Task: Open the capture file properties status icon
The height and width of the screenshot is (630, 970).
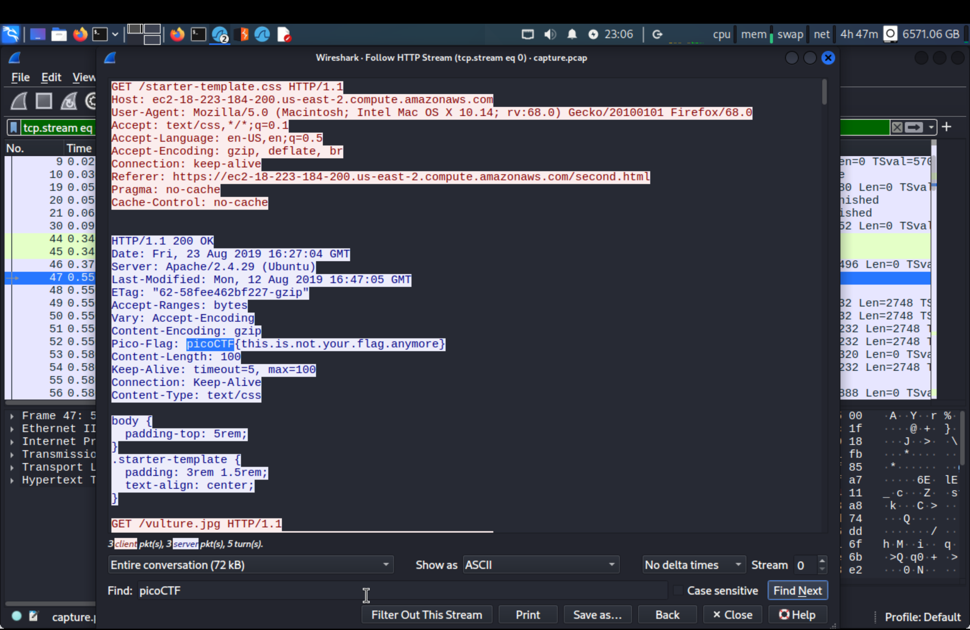Action: coord(33,616)
